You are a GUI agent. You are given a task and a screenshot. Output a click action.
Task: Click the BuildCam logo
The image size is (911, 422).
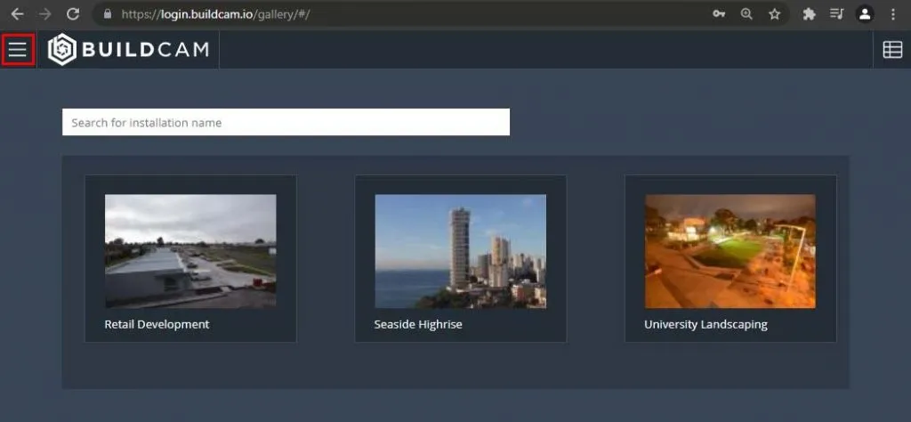pos(128,50)
